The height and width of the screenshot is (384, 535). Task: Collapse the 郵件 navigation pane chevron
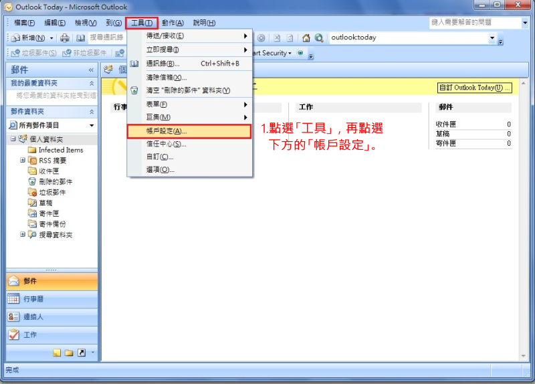91,70
